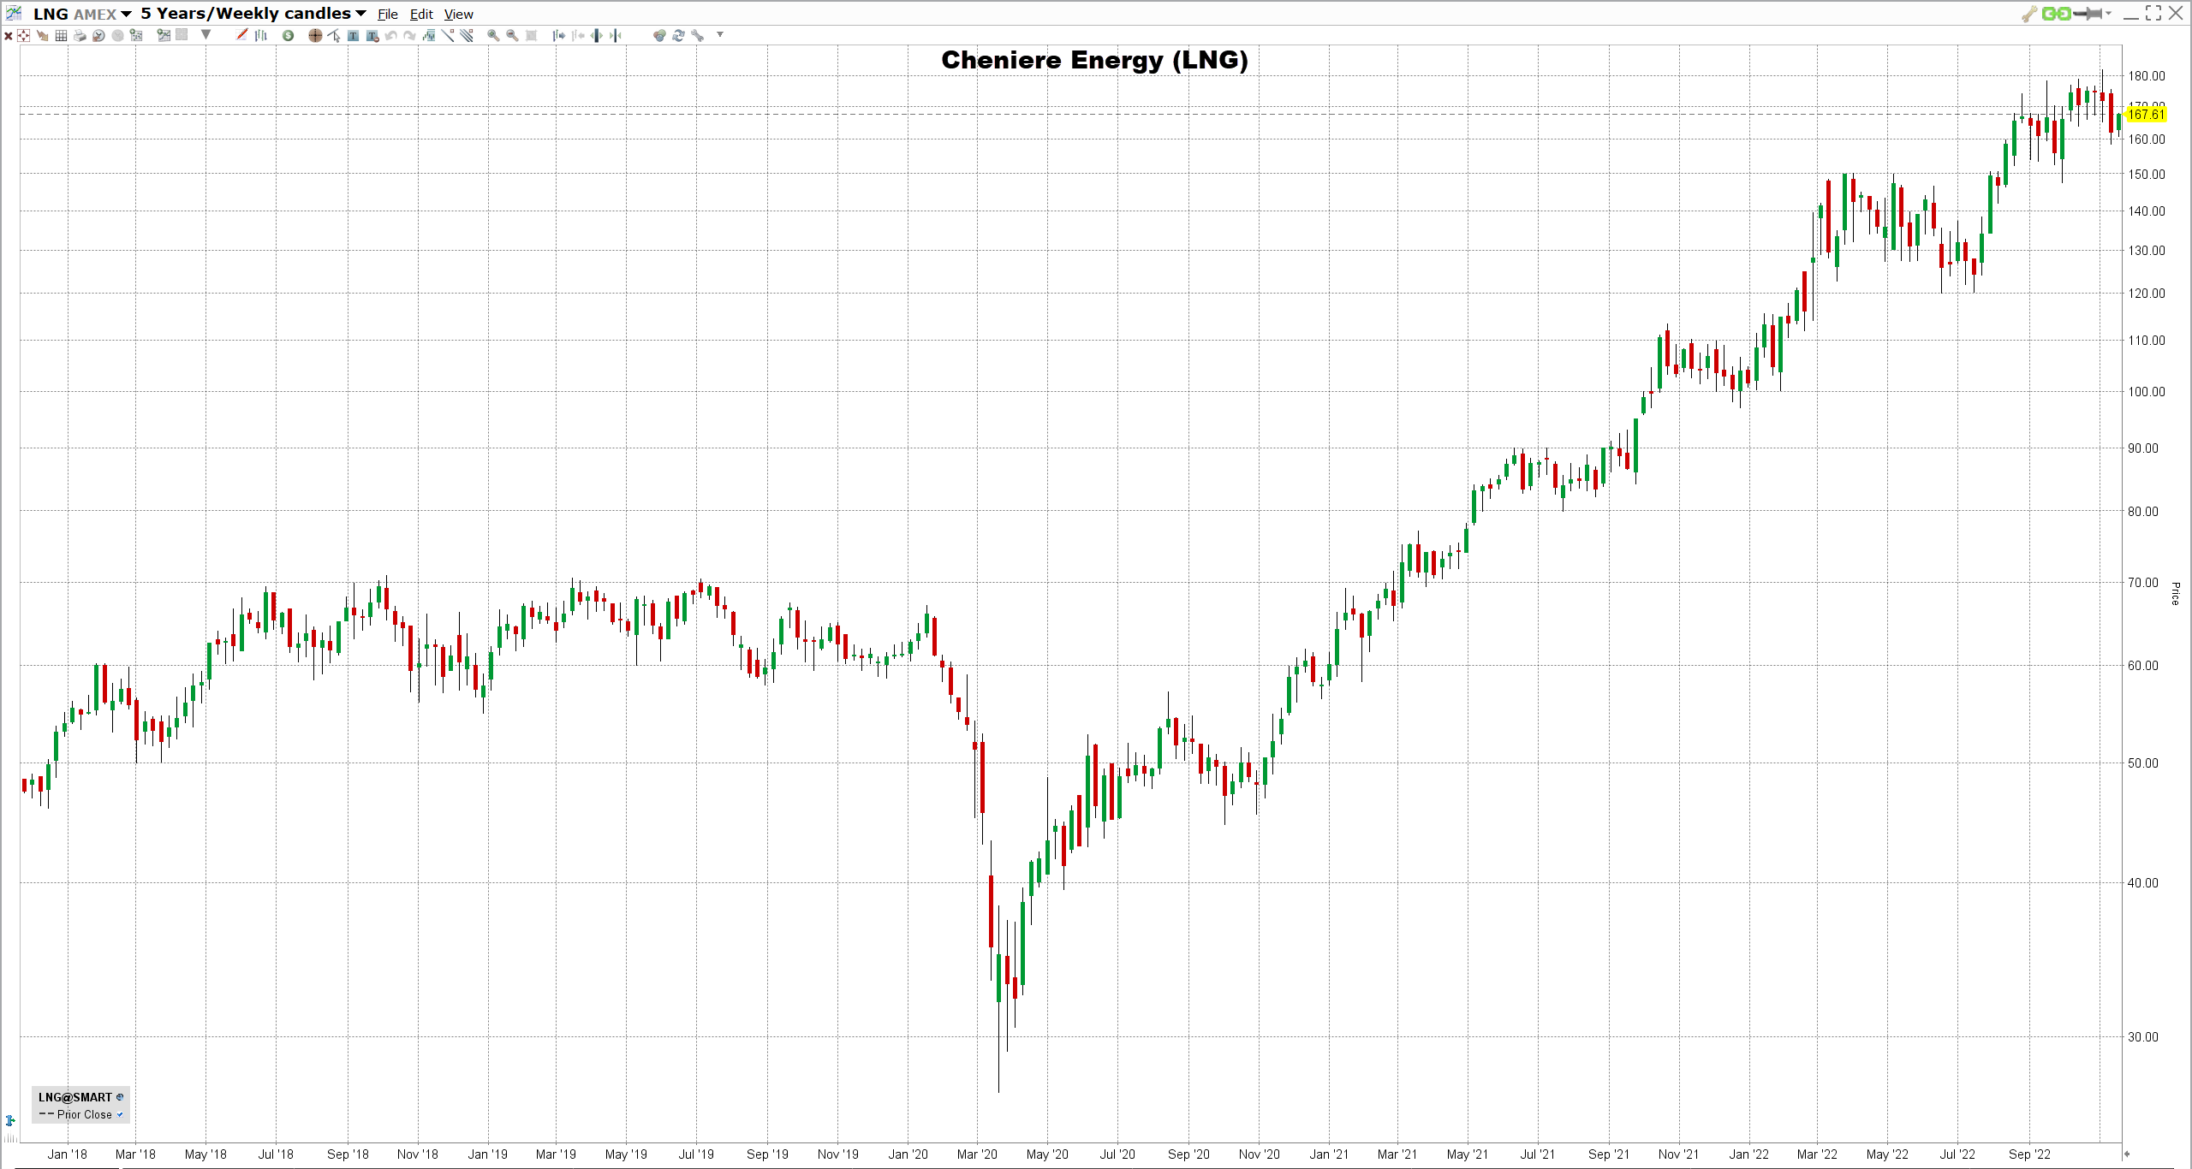Toggle the green chain link grouping icon

click(x=2056, y=14)
